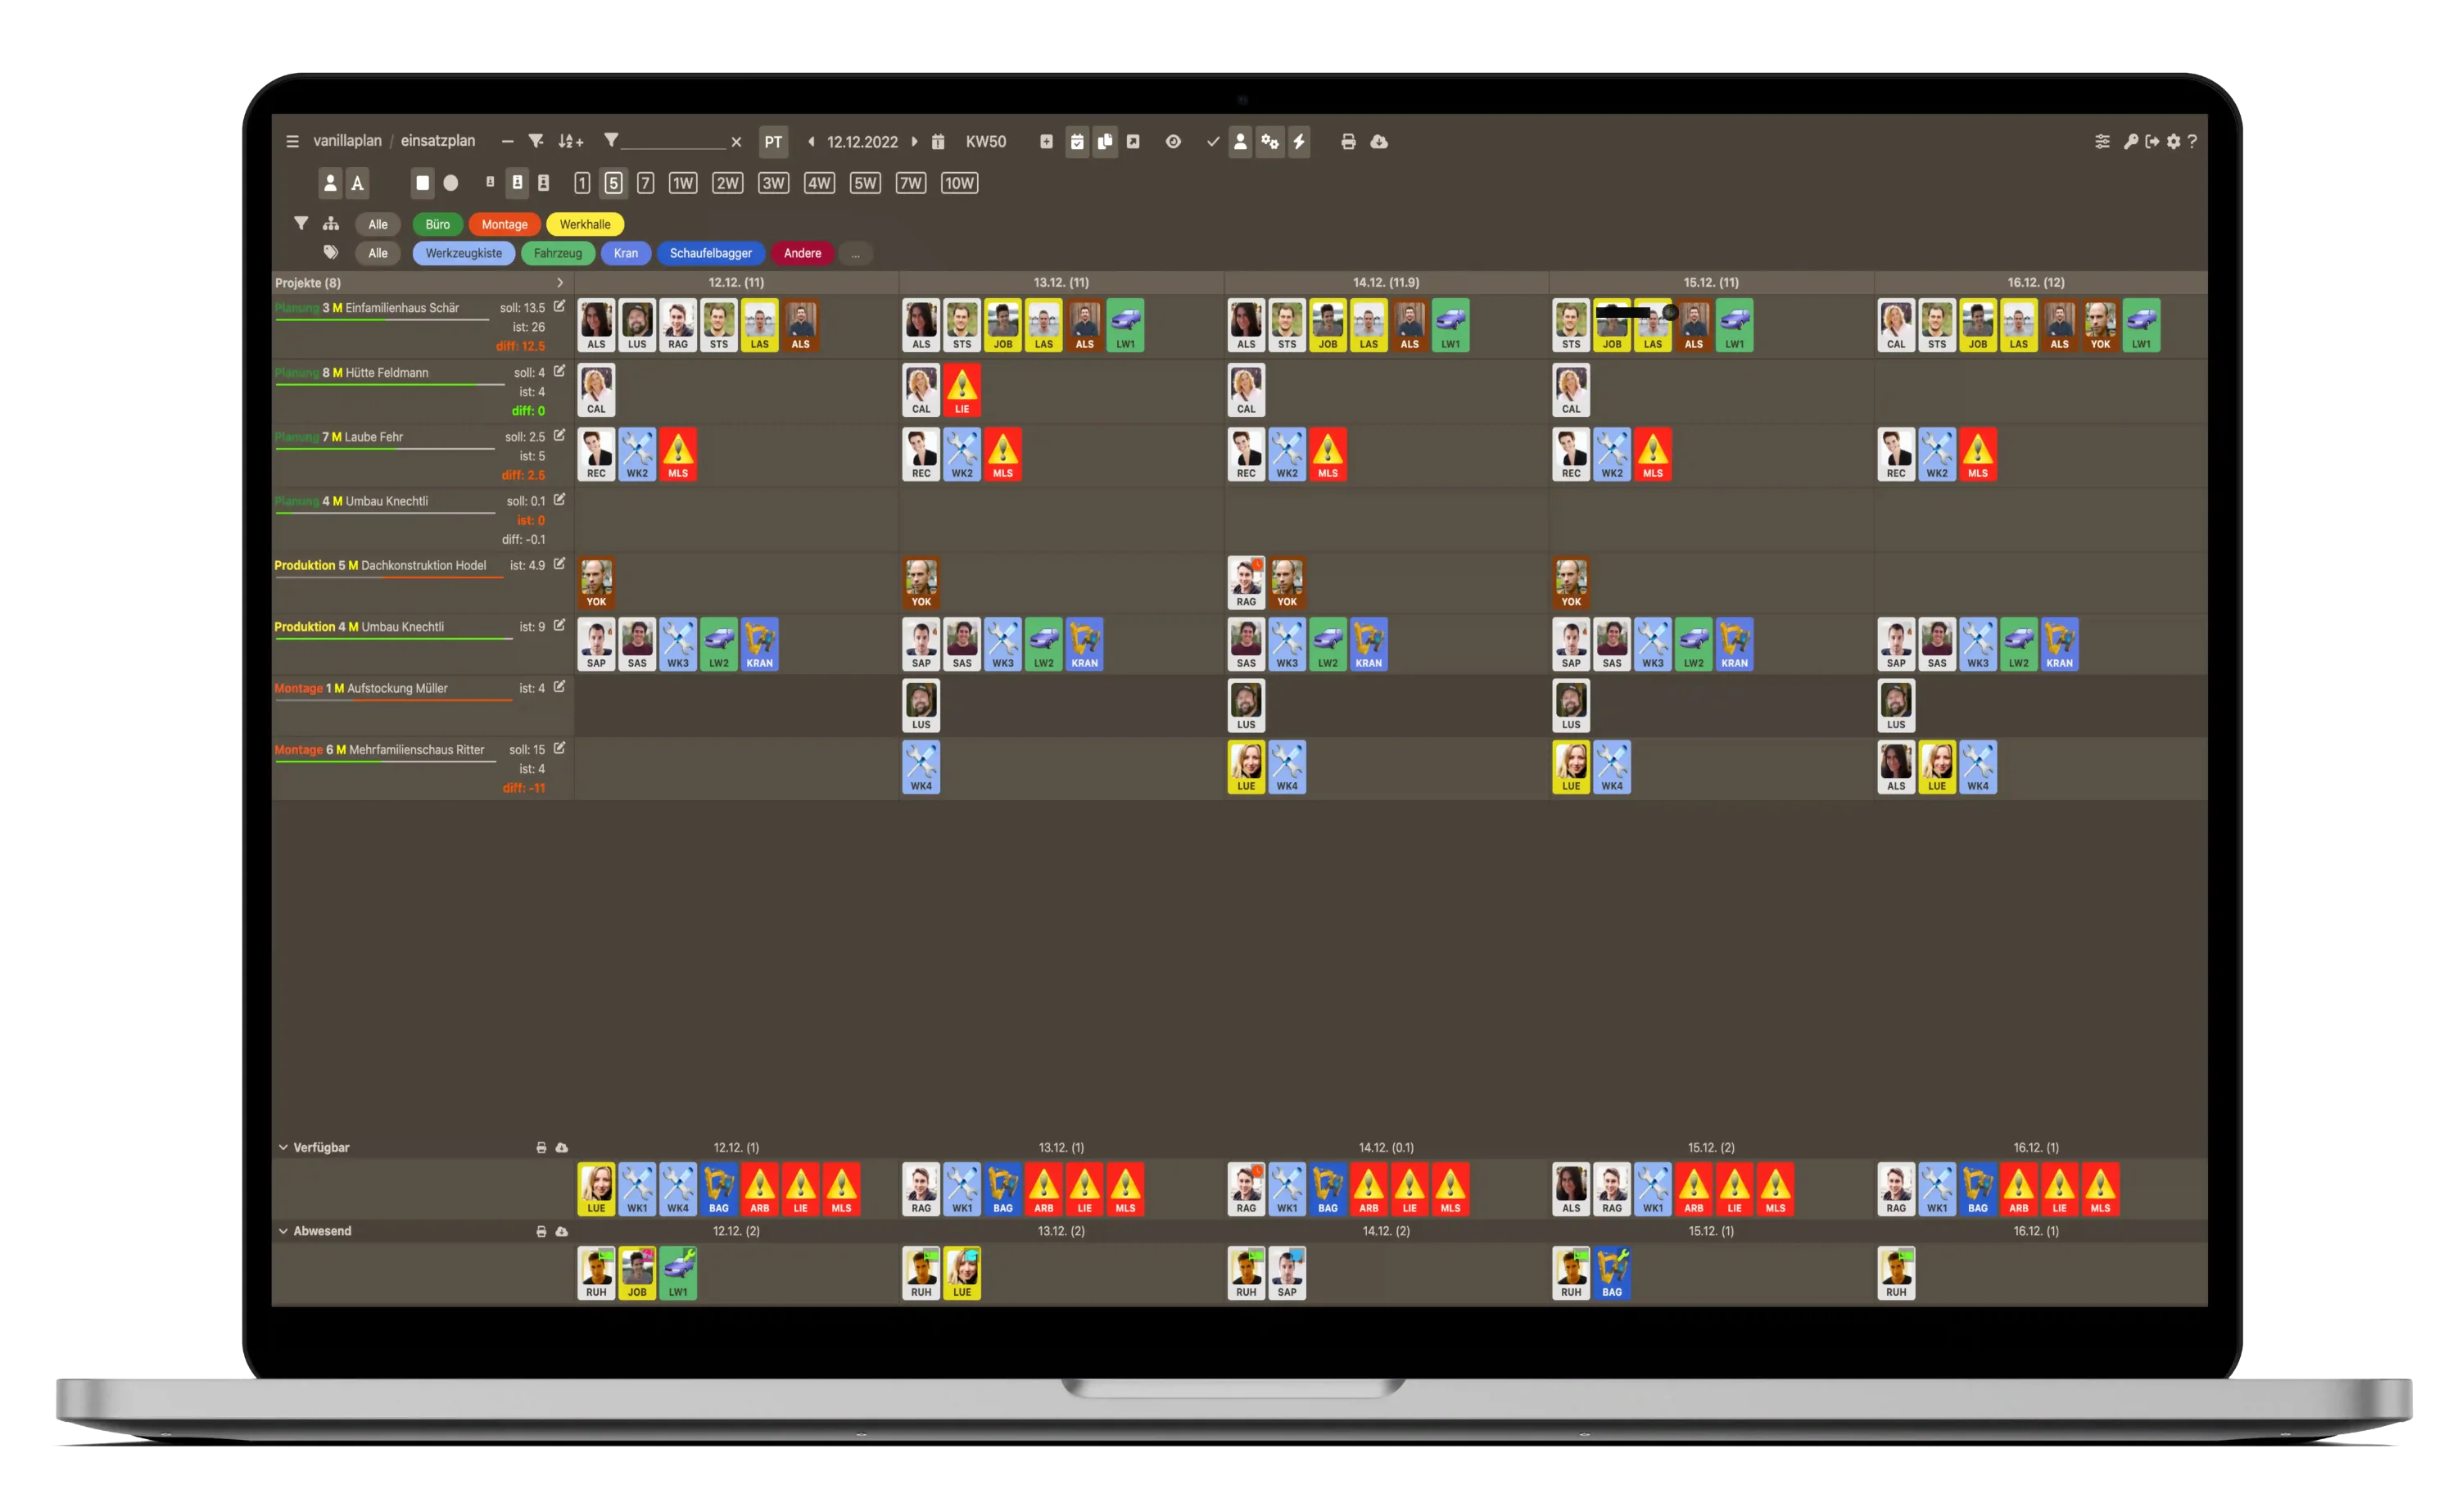Click the organization hierarchy icon

coord(331,224)
